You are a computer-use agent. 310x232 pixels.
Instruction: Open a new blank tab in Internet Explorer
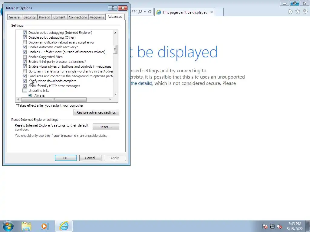(219, 12)
